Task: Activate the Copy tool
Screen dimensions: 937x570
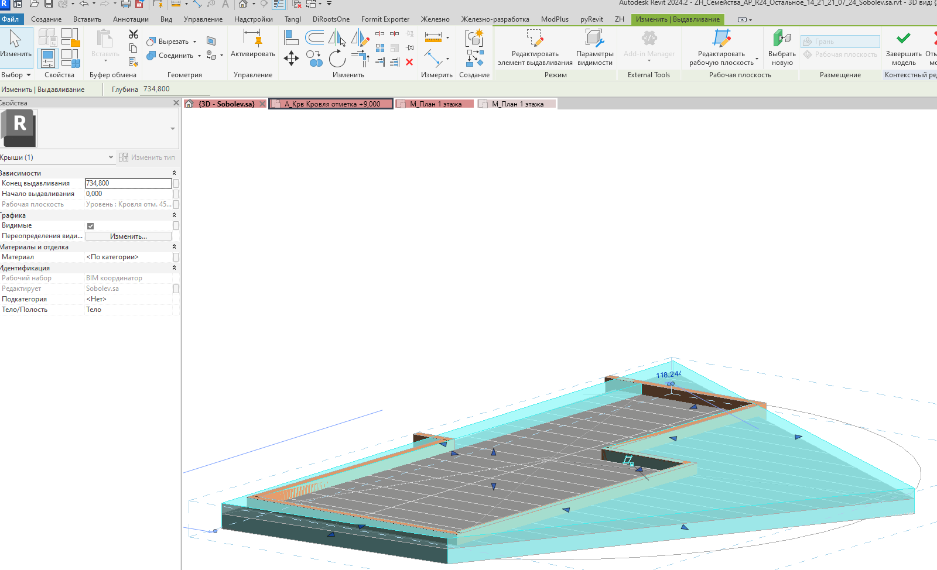Action: click(314, 58)
